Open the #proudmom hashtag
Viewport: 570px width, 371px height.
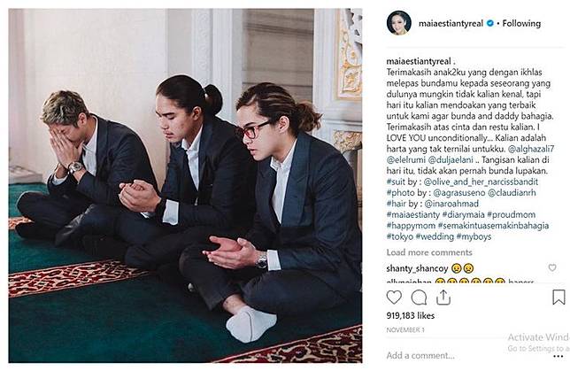[511, 214]
